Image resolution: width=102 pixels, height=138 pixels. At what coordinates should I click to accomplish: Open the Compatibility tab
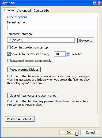(x=41, y=11)
